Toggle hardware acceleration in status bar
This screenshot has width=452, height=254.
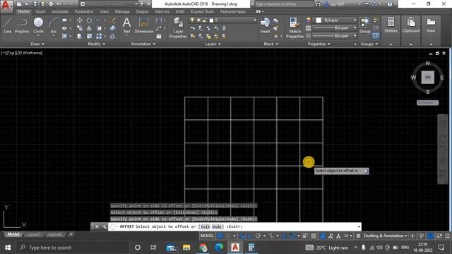coord(430,236)
